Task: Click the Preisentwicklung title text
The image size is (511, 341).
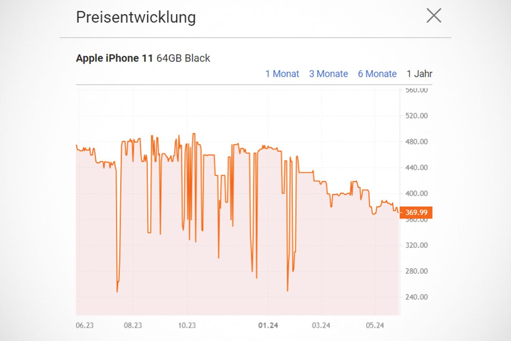Action: (x=136, y=17)
